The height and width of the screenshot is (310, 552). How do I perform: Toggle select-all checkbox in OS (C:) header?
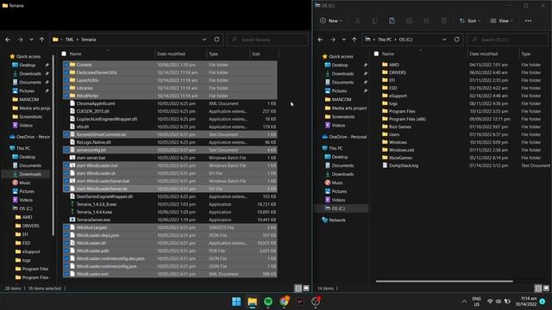pos(376,53)
